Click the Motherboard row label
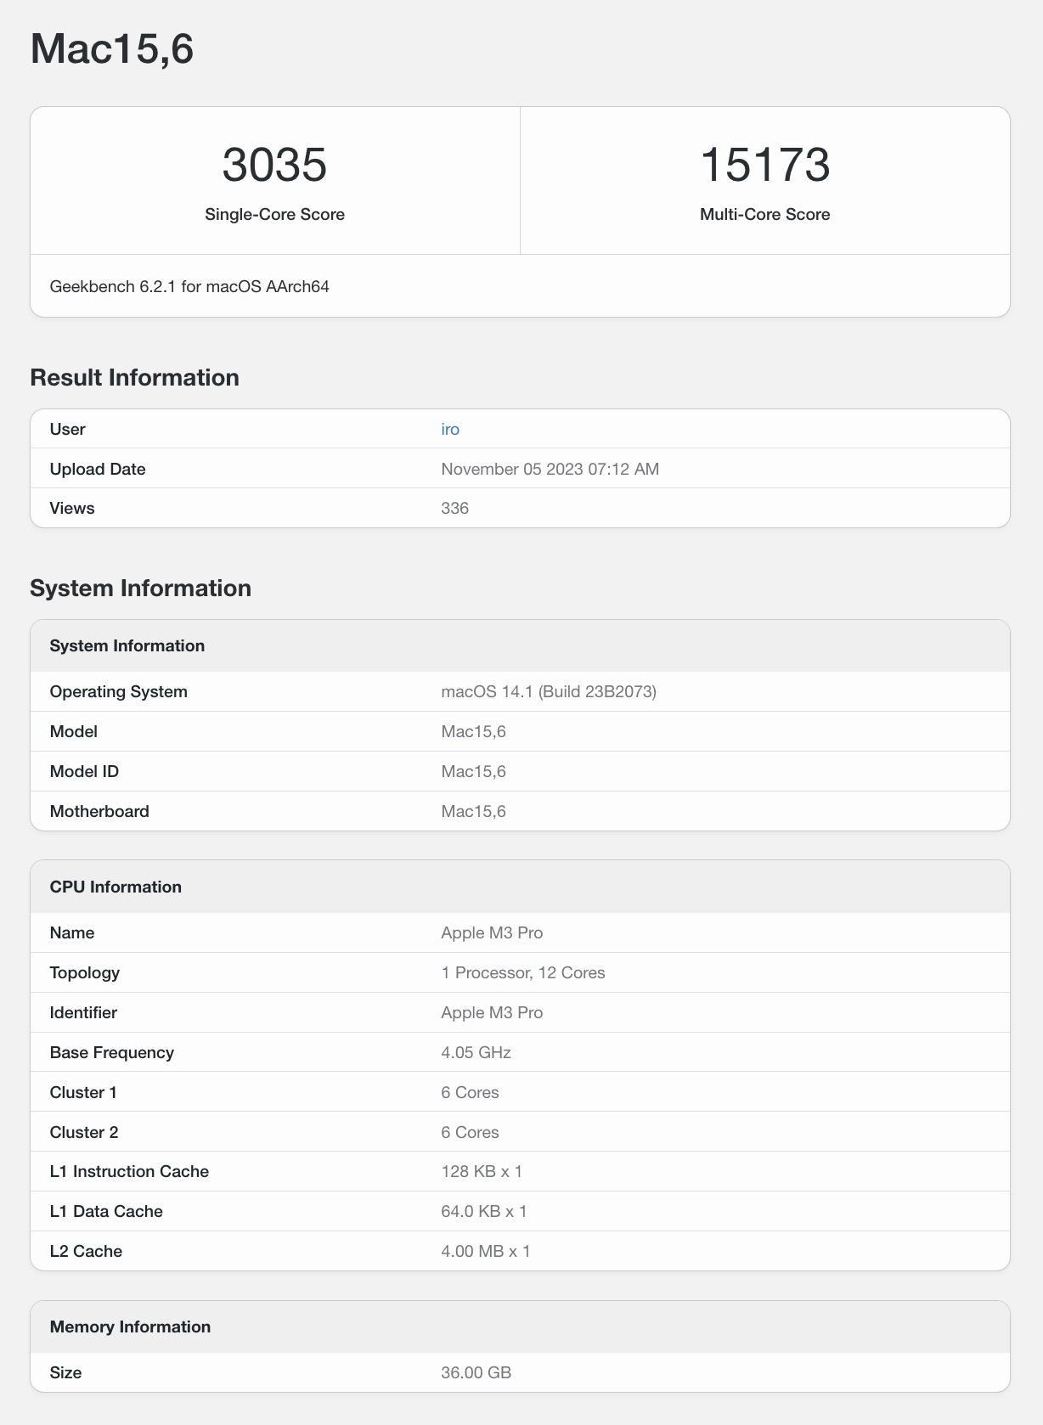 click(99, 811)
